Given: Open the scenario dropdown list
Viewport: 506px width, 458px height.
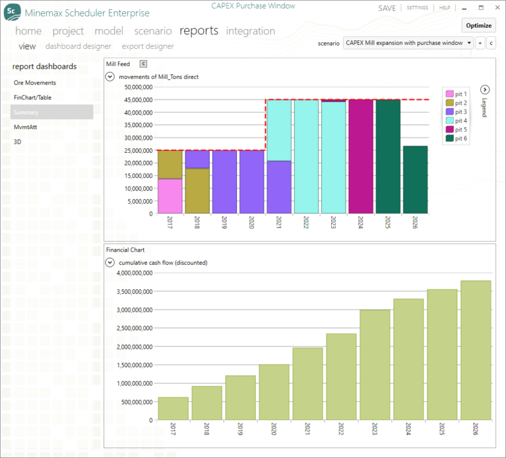Looking at the screenshot, I should click(408, 43).
